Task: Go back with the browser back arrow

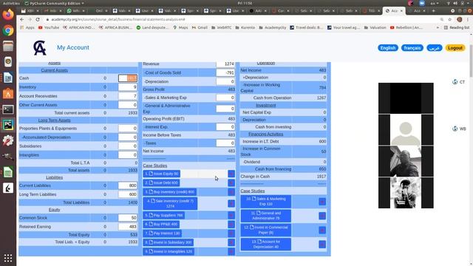Action: [21, 19]
